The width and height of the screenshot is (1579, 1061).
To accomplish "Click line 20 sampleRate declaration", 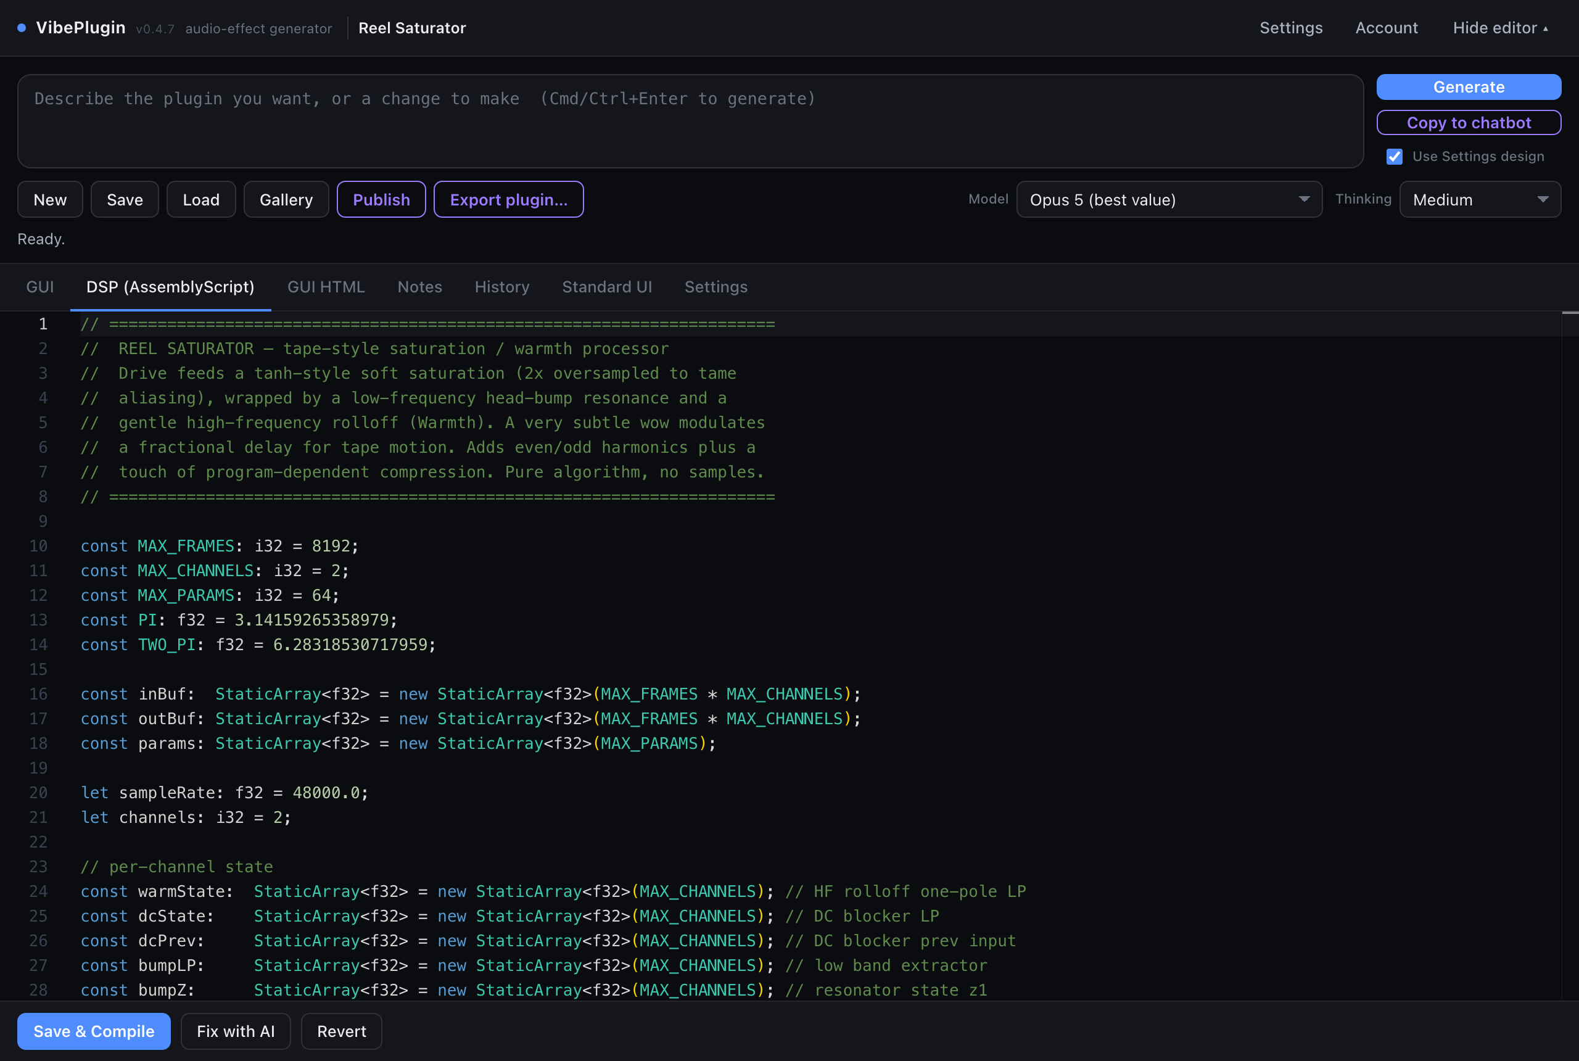I will (225, 793).
